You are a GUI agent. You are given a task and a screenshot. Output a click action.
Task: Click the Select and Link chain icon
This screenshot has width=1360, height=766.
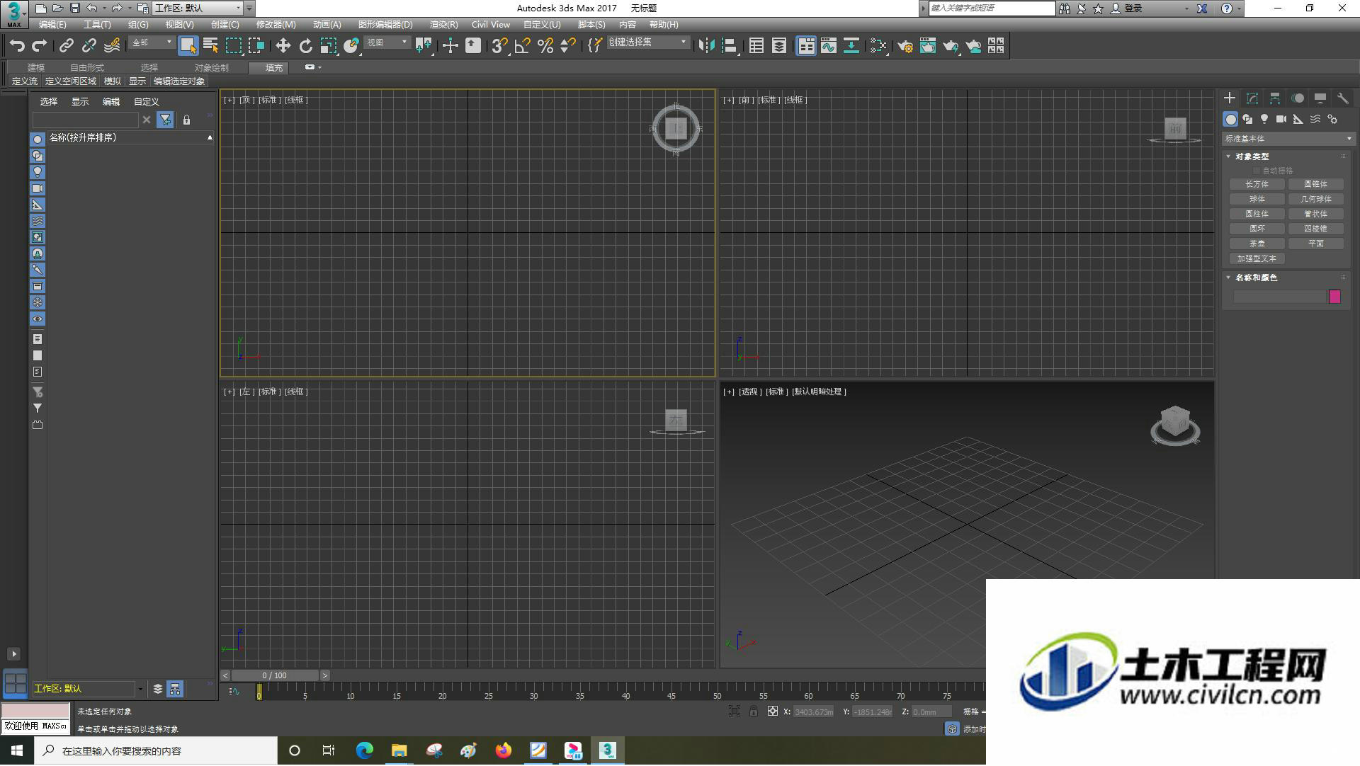click(67, 46)
